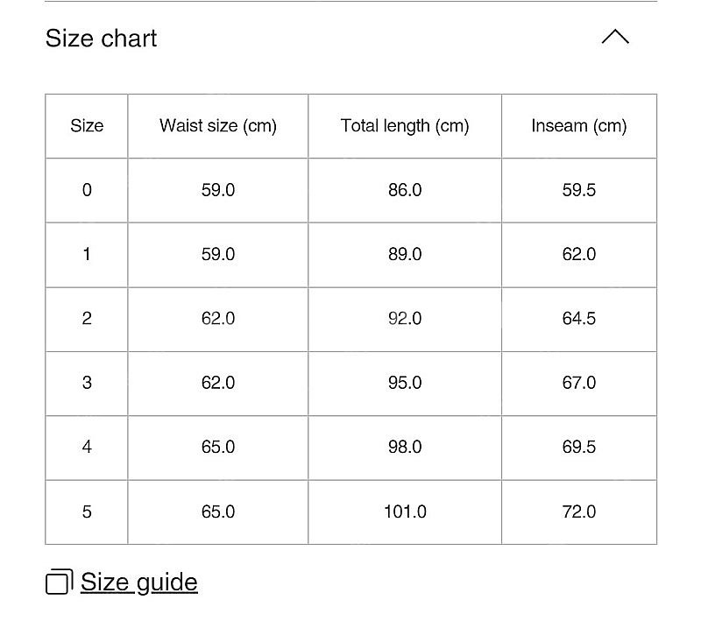This screenshot has height=628, width=701.
Task: Select the Waist size (cm) header
Action: point(218,125)
